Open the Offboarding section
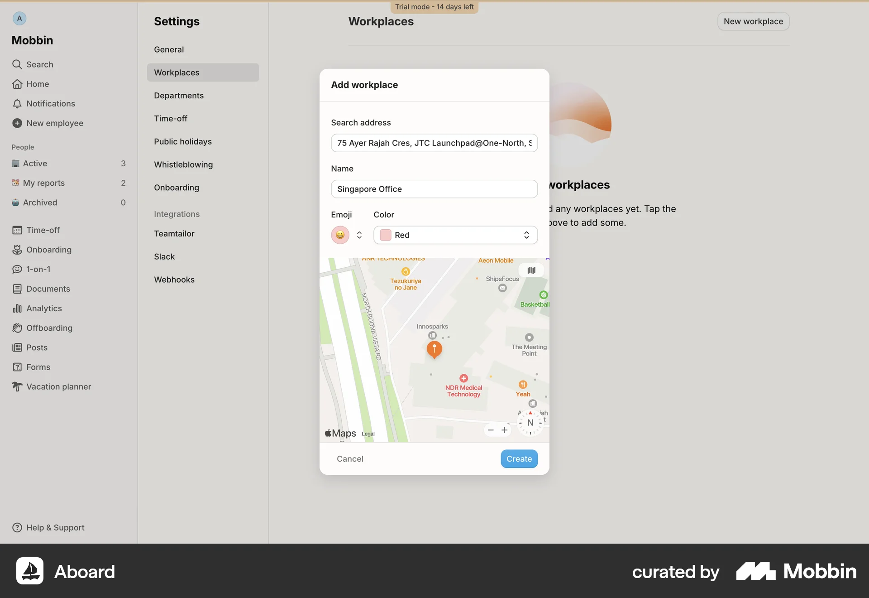Viewport: 869px width, 598px height. pos(49,328)
